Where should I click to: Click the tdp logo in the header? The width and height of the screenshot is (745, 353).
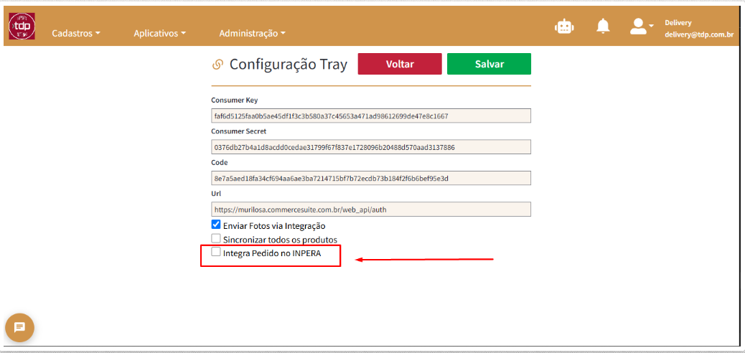22,26
